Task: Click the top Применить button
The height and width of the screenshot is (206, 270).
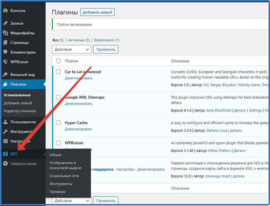Action: pyautogui.click(x=105, y=49)
